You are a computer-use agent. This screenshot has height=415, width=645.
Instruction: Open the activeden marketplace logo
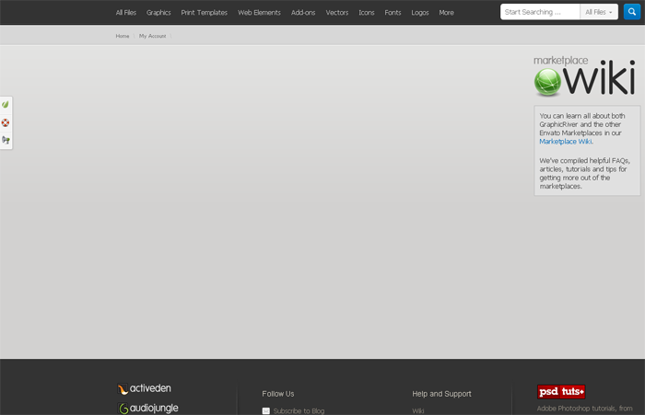(x=144, y=388)
